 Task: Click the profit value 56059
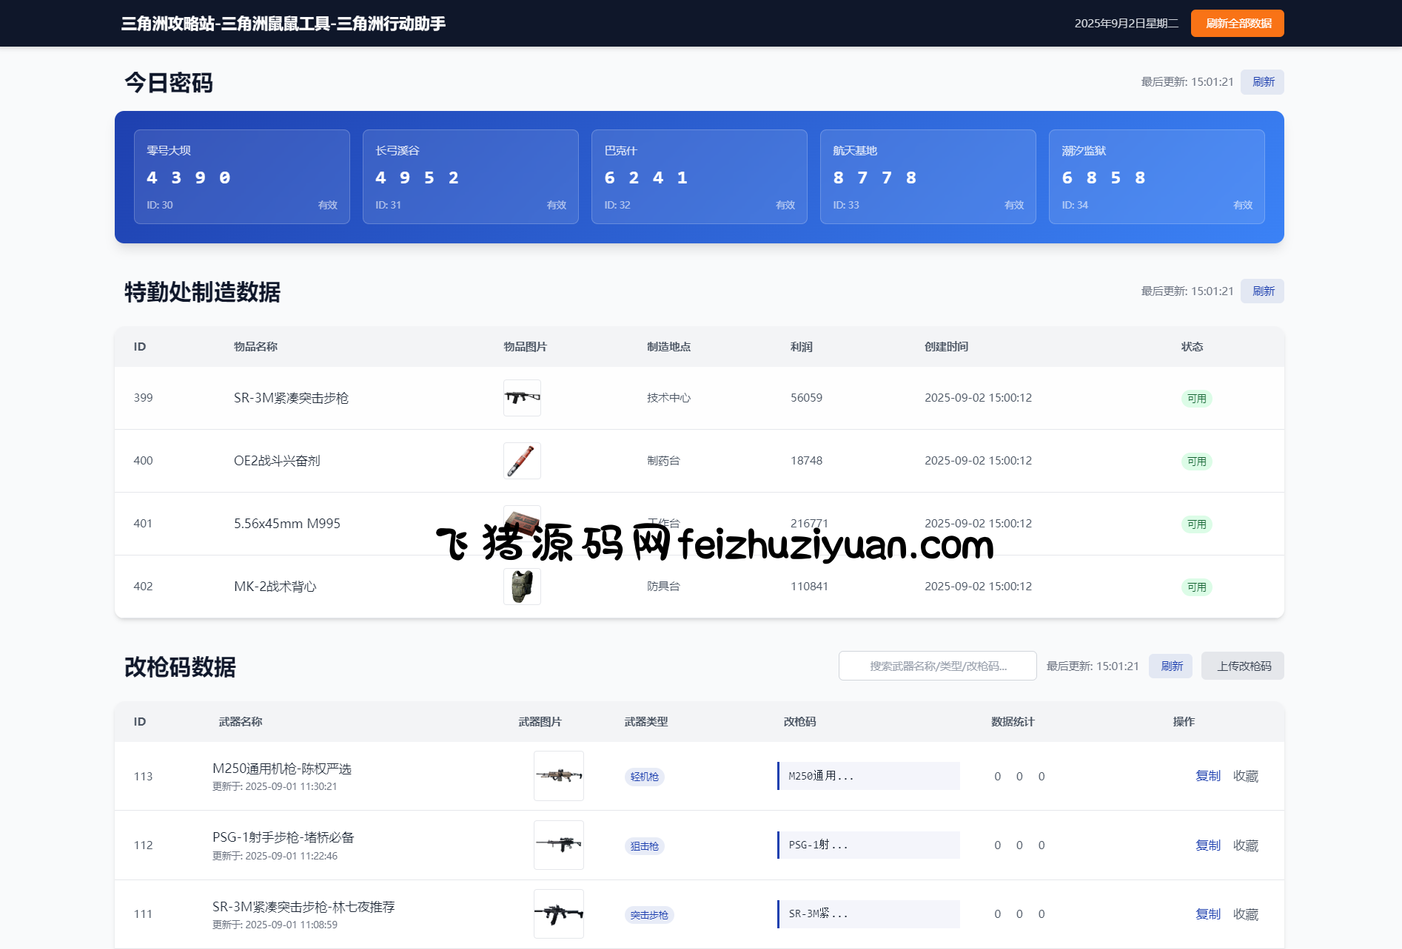(806, 398)
